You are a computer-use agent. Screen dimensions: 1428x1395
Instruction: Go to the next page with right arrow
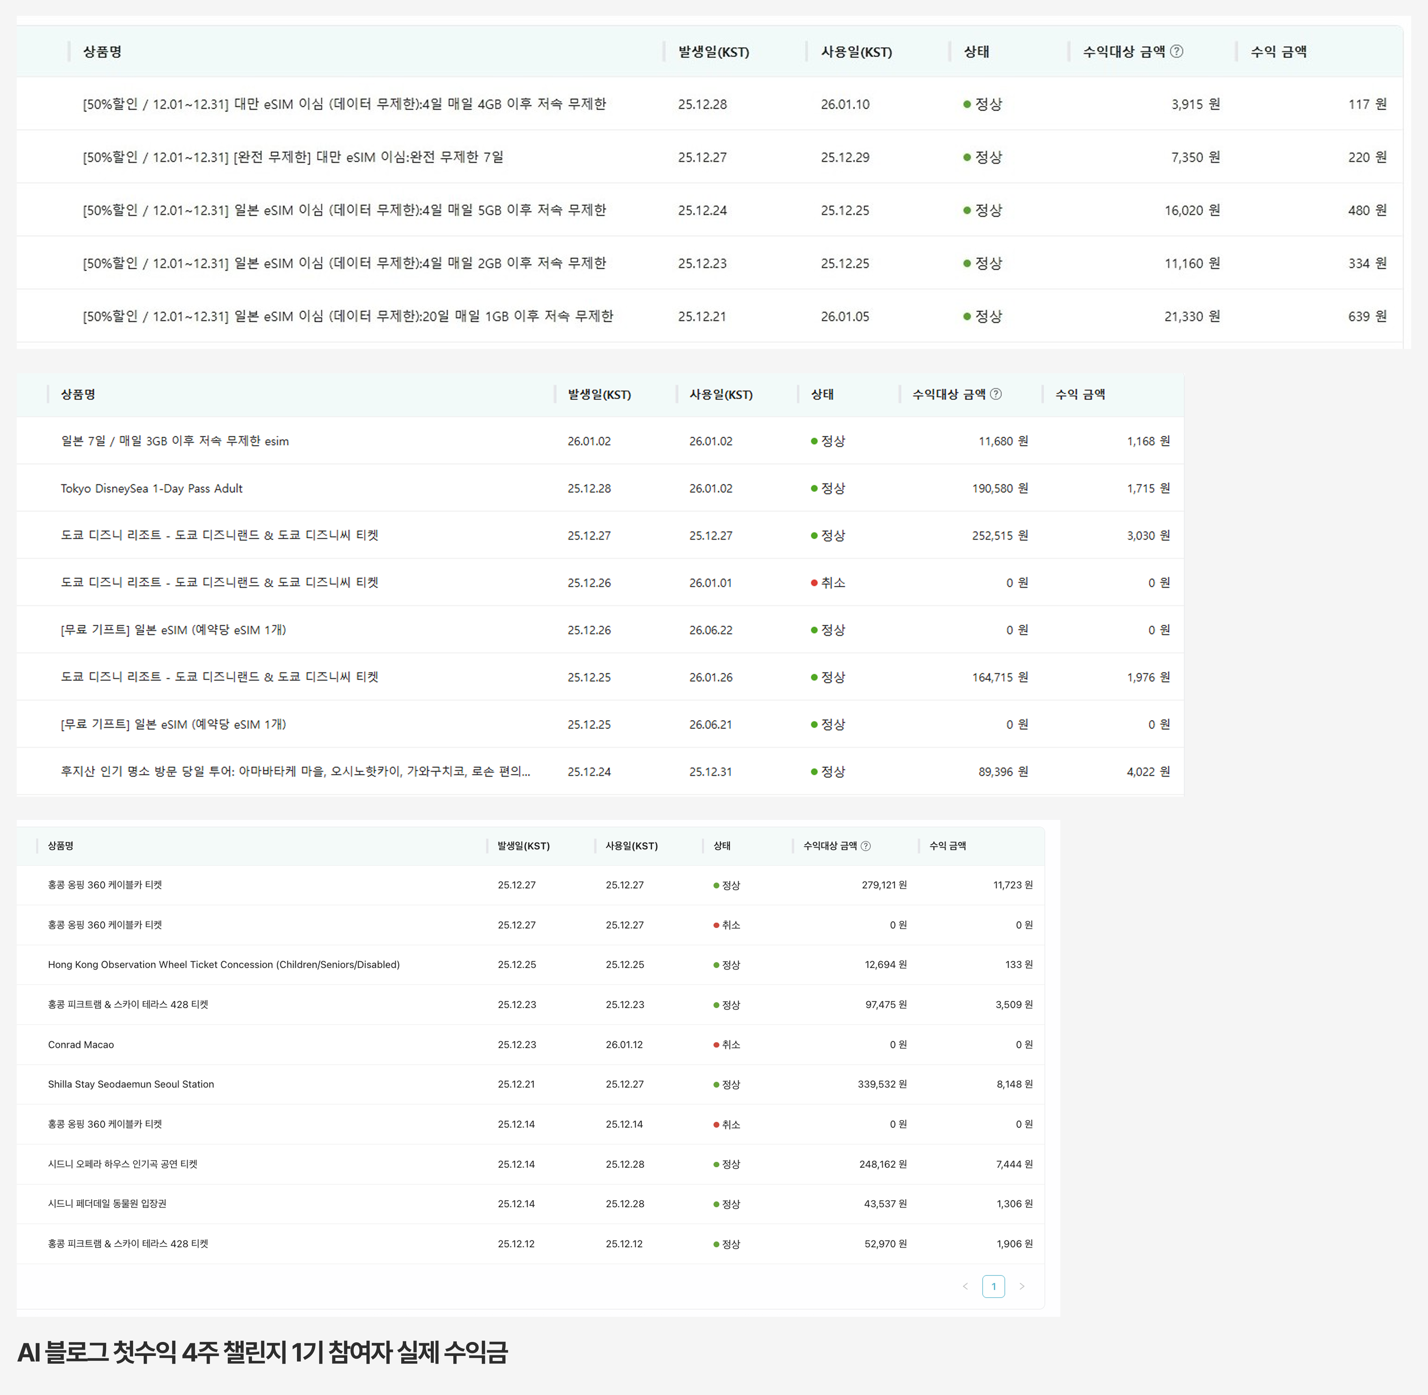pos(1022,1286)
